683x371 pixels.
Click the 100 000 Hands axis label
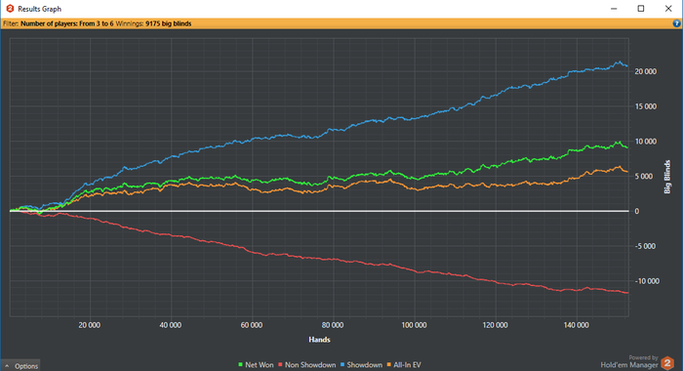414,325
